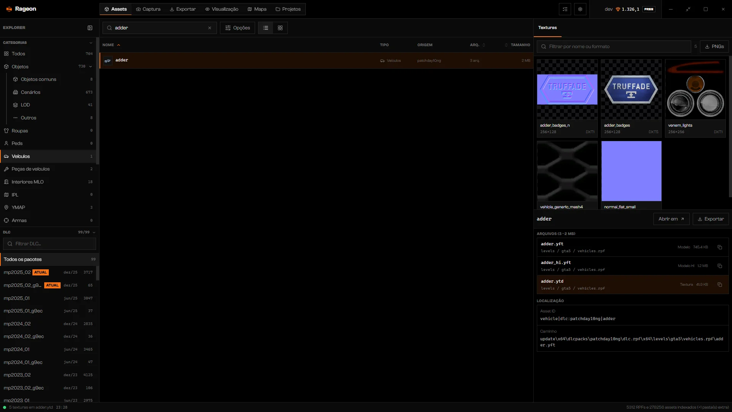Click the Exportar button for adder
This screenshot has height=412, width=732.
711,219
